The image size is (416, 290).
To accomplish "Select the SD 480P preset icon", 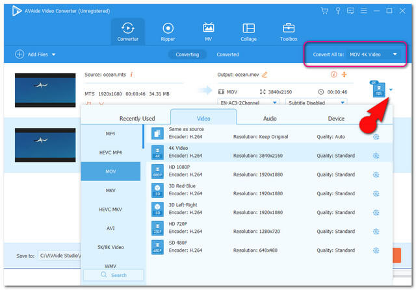I will coord(157,247).
